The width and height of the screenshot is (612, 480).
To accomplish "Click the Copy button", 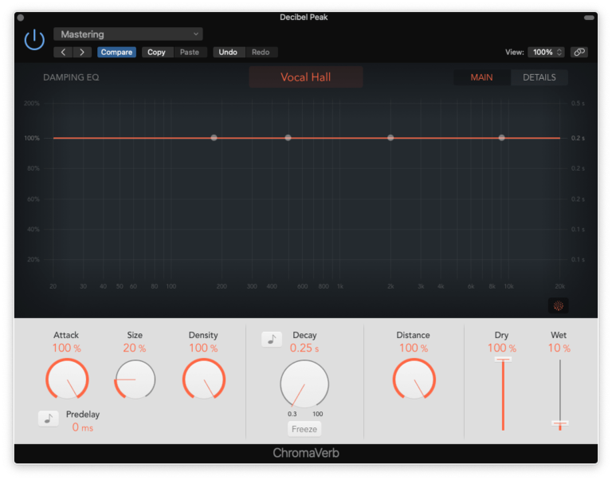I will tap(156, 52).
